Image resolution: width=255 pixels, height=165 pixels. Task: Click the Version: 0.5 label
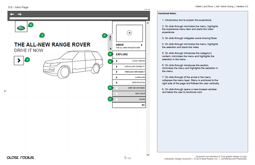pyautogui.click(x=242, y=6)
